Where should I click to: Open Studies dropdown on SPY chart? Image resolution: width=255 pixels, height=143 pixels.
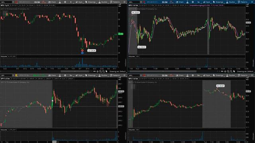pos(103,75)
